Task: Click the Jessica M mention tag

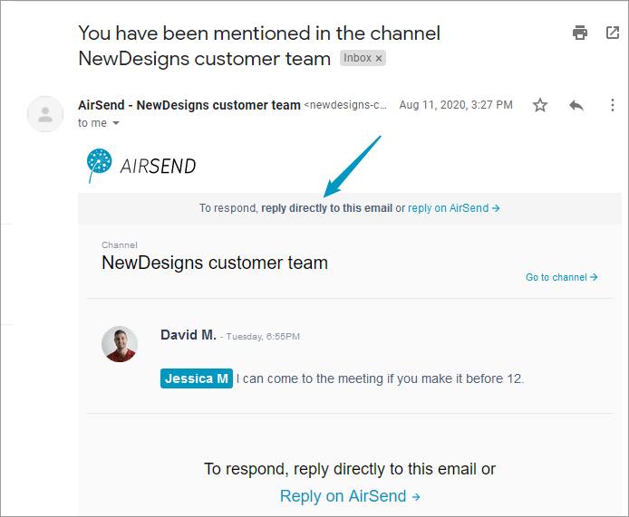Action: (197, 378)
